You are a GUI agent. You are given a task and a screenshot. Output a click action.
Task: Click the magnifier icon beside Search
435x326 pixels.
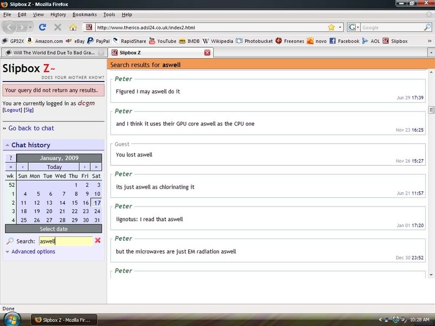point(10,241)
